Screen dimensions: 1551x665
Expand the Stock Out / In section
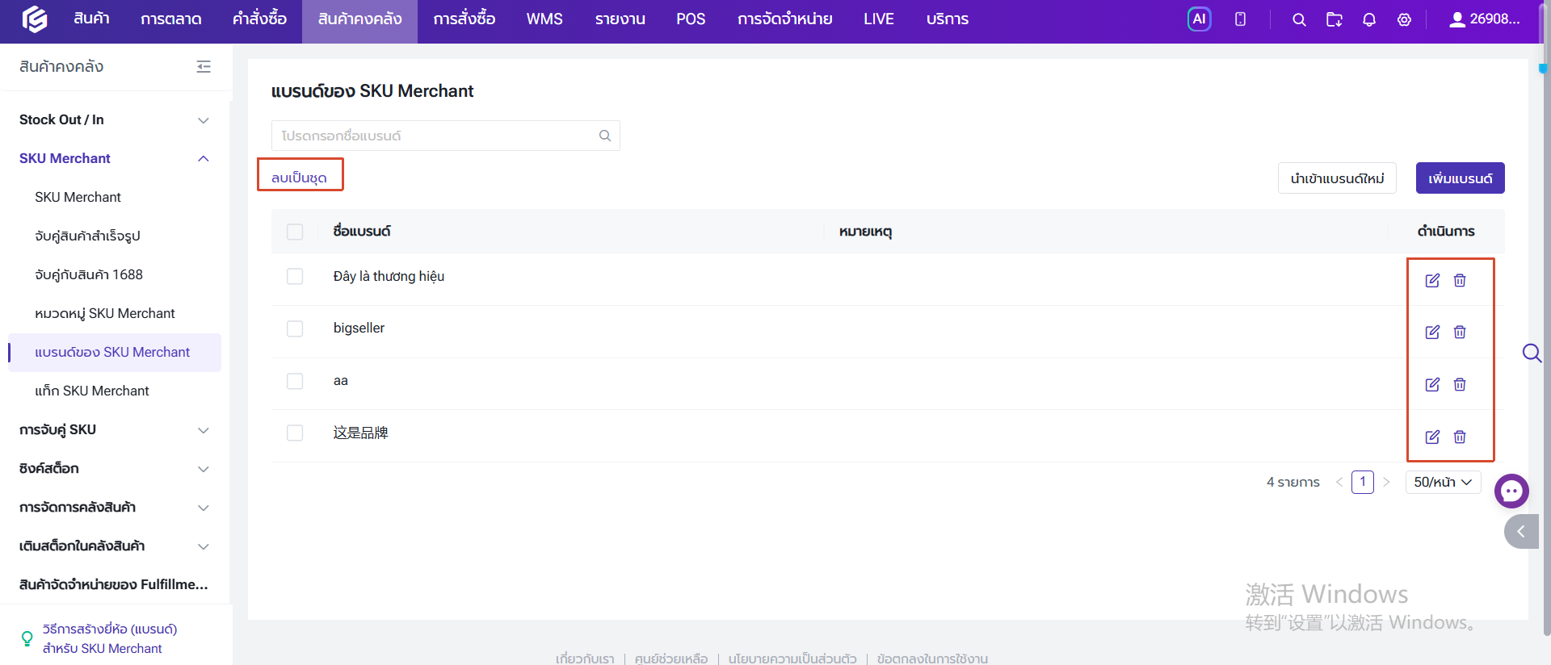114,119
